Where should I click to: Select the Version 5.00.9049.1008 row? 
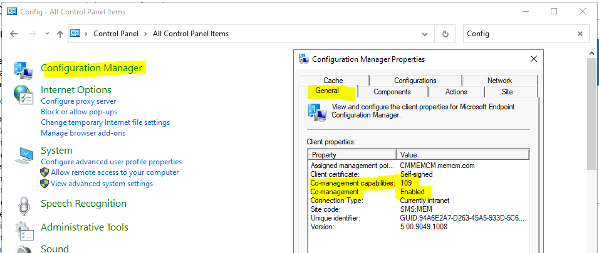(419, 227)
